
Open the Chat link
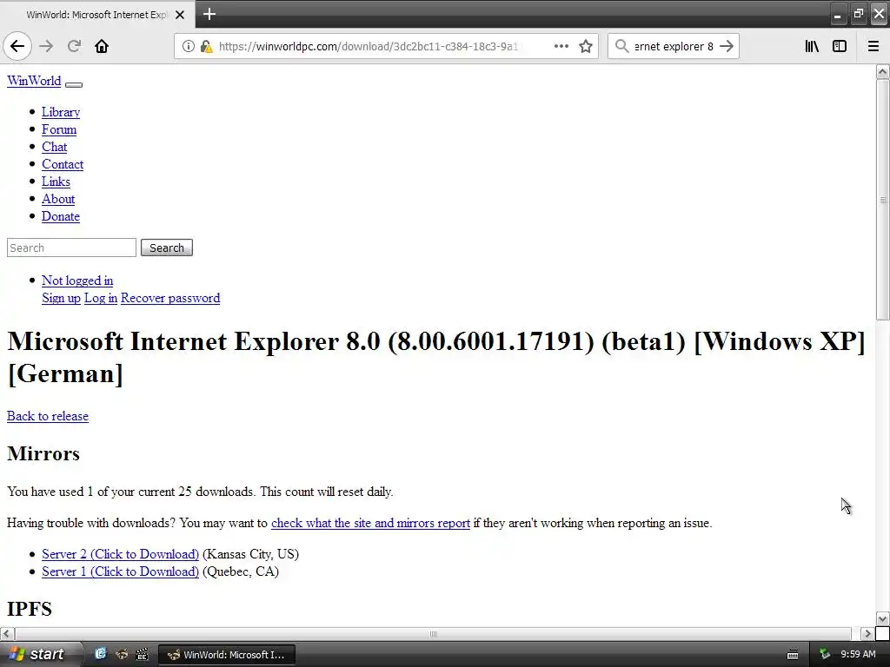[55, 147]
